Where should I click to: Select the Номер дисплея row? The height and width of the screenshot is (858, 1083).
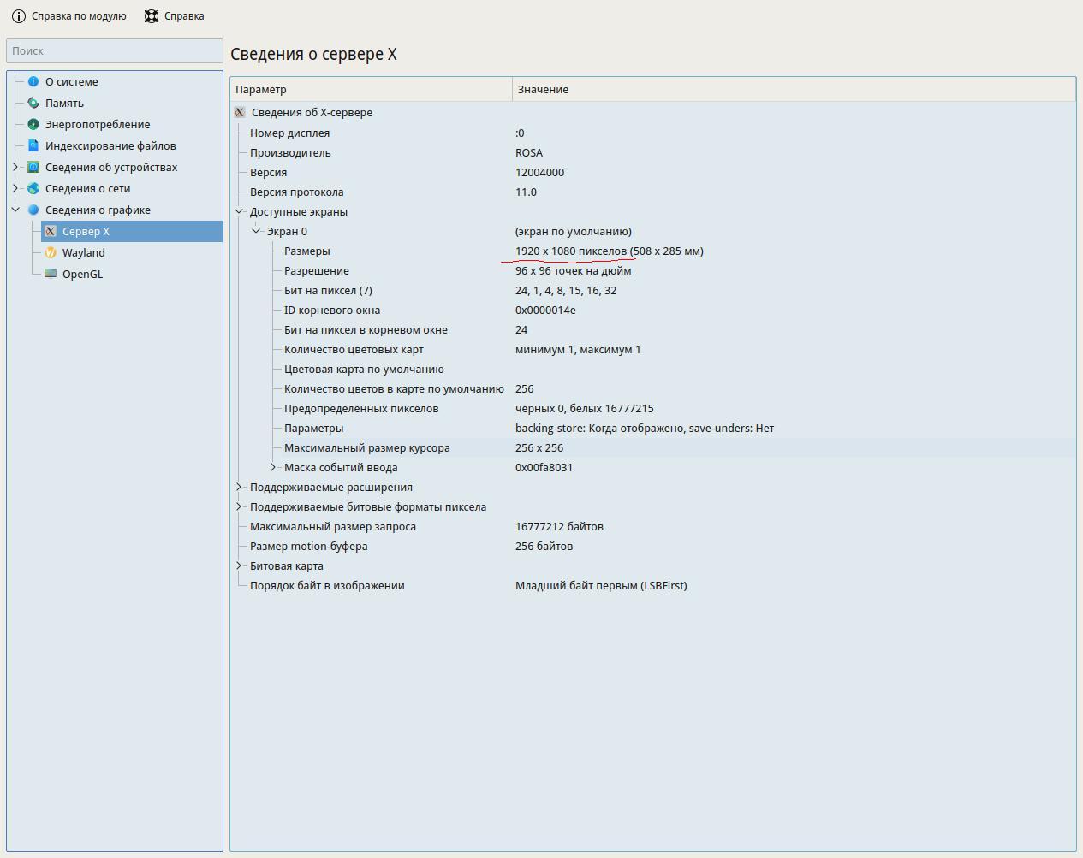(x=653, y=133)
